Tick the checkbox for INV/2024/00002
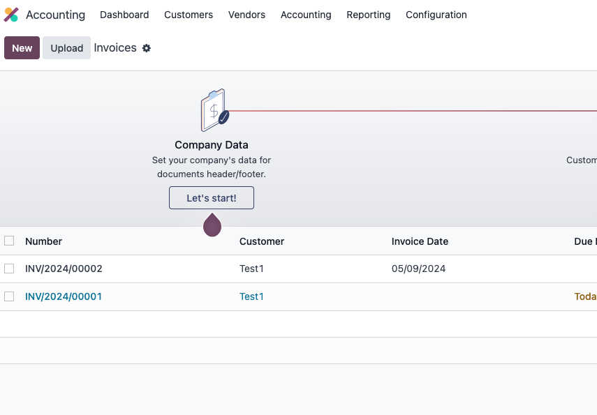Viewport: 597px width, 415px height. pos(9,269)
